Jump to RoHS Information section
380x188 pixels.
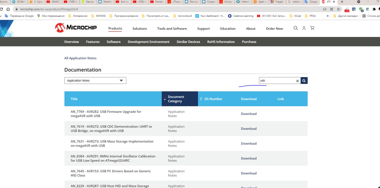pos(221,42)
